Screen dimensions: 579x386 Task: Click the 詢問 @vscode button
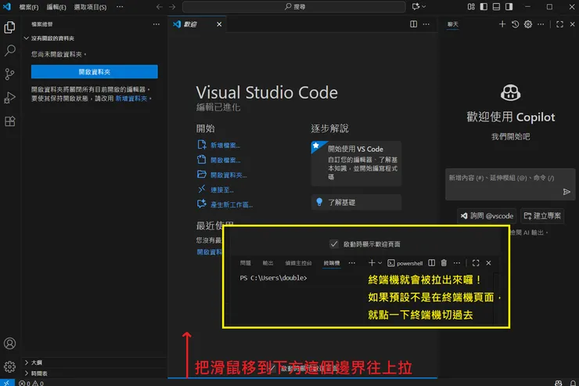click(x=487, y=216)
